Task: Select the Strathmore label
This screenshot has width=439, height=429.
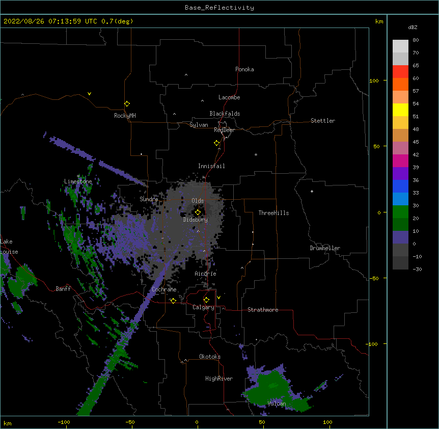Action: pos(263,310)
